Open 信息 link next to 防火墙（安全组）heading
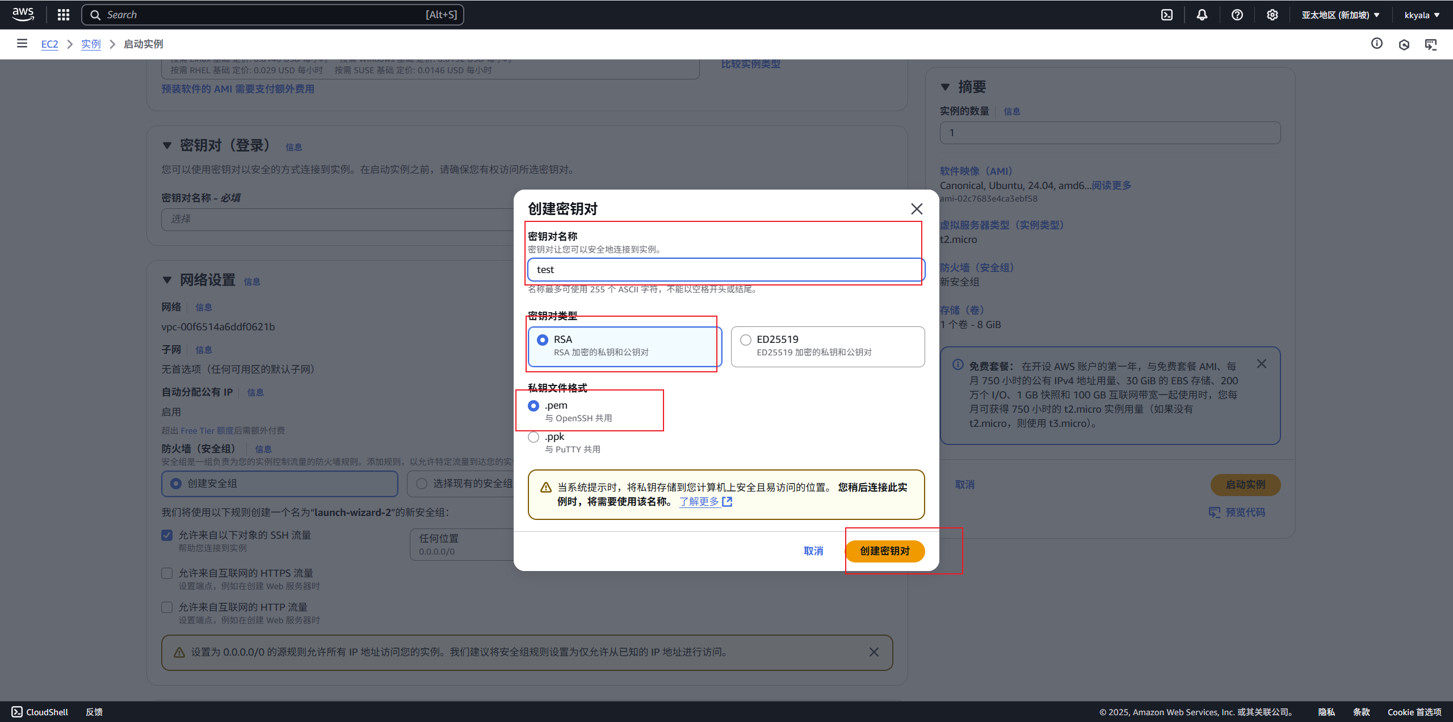Image resolution: width=1453 pixels, height=722 pixels. pyautogui.click(x=263, y=449)
